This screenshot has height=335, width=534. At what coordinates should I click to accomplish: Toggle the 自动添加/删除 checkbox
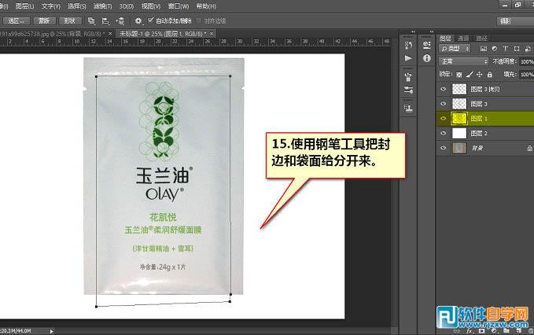coord(150,20)
